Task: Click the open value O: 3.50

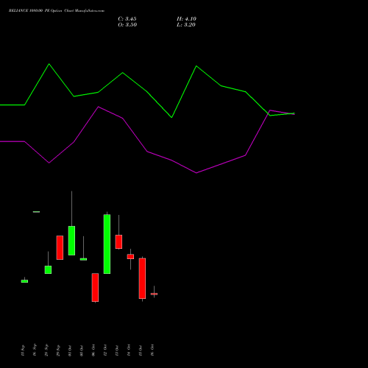Action: click(x=127, y=25)
